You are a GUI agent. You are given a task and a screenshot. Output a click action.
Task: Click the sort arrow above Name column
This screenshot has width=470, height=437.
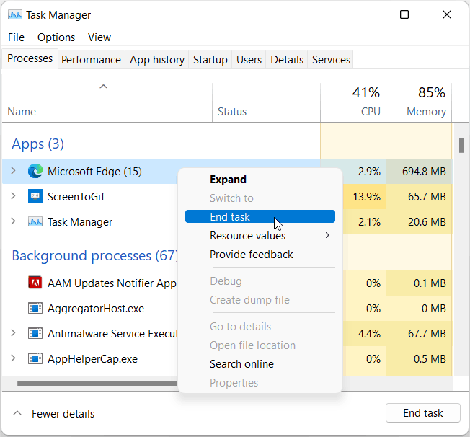click(103, 87)
